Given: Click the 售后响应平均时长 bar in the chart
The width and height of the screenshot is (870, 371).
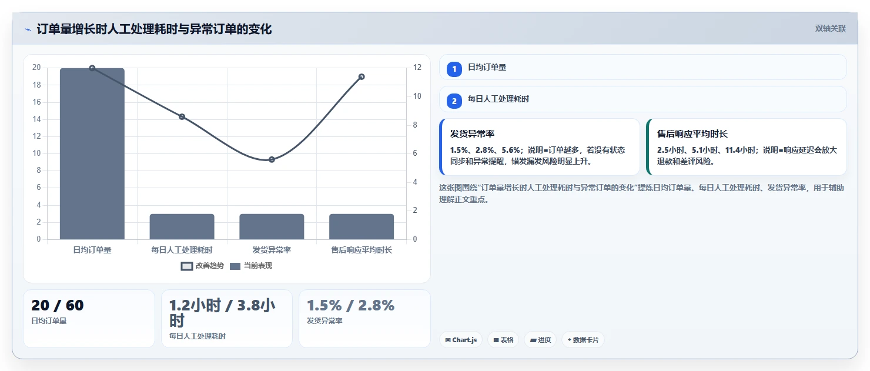Looking at the screenshot, I should [362, 226].
